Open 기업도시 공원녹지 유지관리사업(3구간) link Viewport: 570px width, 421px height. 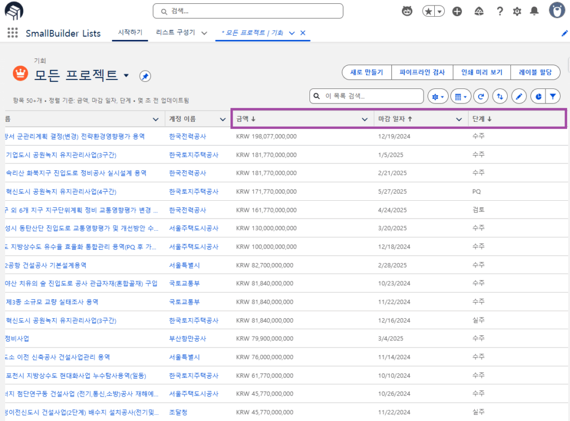click(x=61, y=155)
